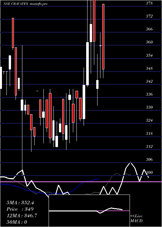Screen dimensions: 162x227
Task: Click the 366 price axis label
Action: coord(149,29)
